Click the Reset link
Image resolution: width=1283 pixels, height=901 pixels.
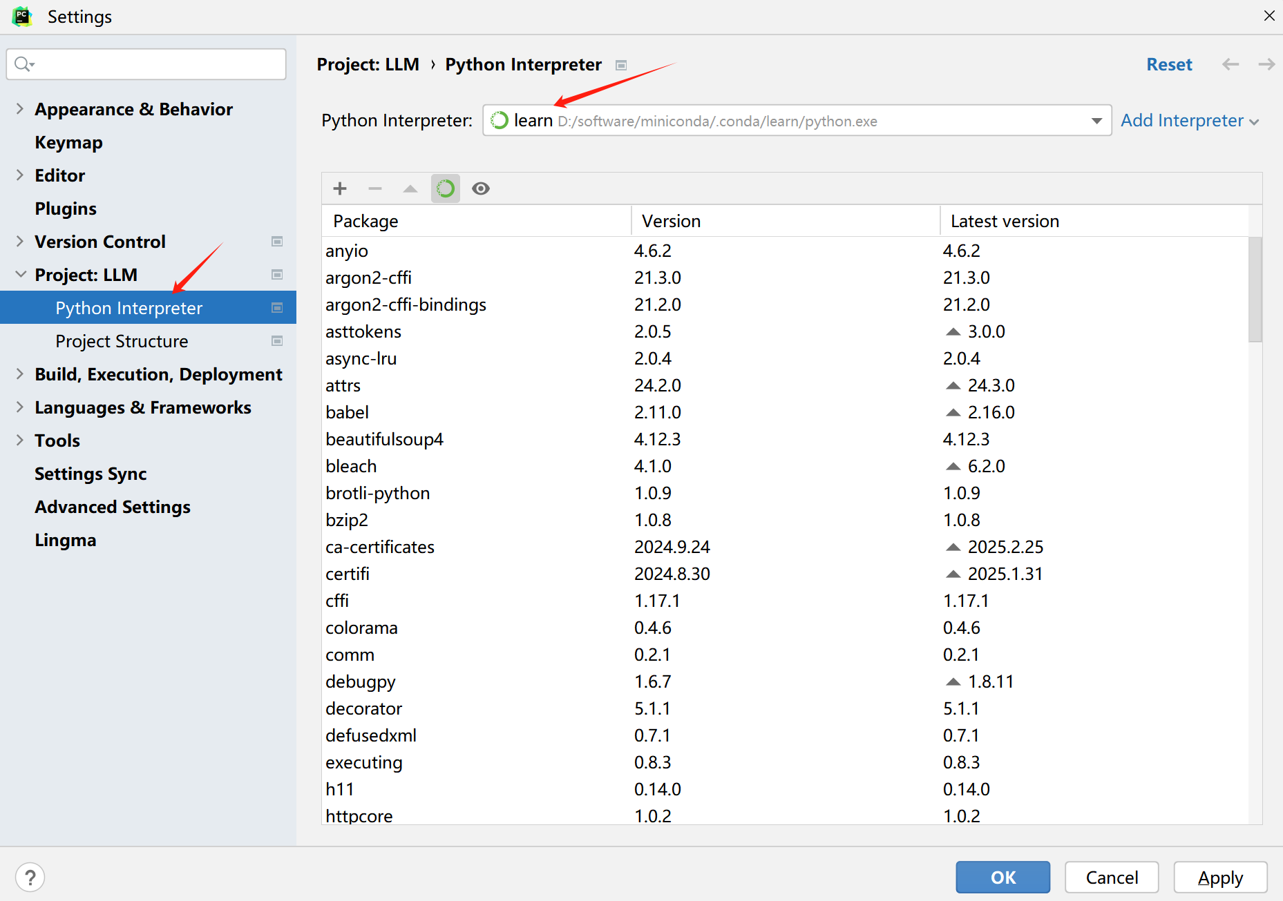coord(1169,64)
